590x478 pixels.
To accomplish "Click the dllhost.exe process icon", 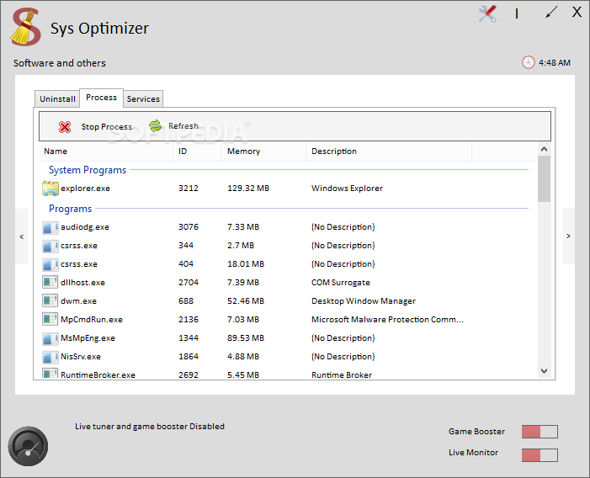I will (x=50, y=283).
